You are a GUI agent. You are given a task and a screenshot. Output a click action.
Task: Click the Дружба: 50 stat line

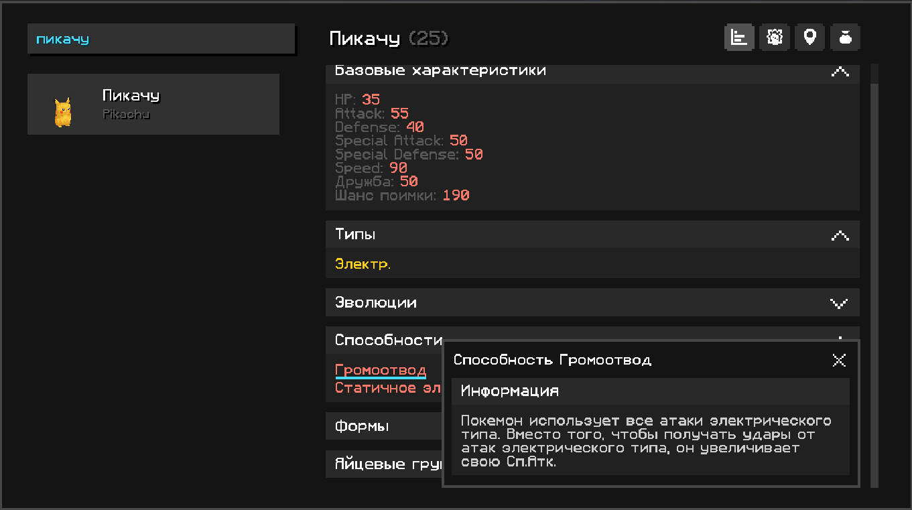coord(377,182)
